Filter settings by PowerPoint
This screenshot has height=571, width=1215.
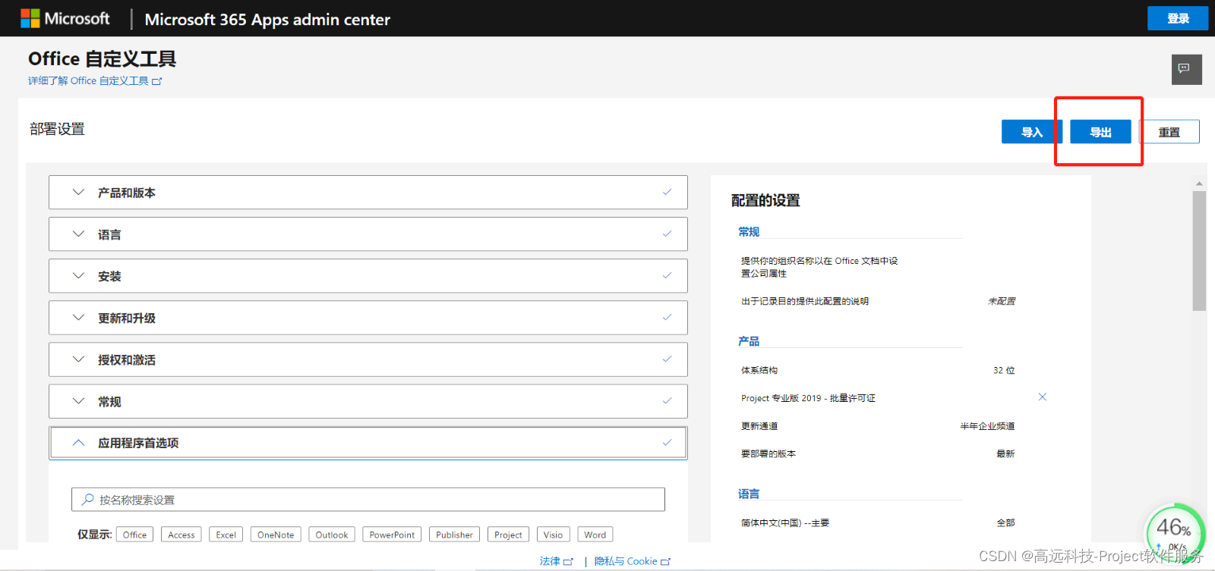392,535
